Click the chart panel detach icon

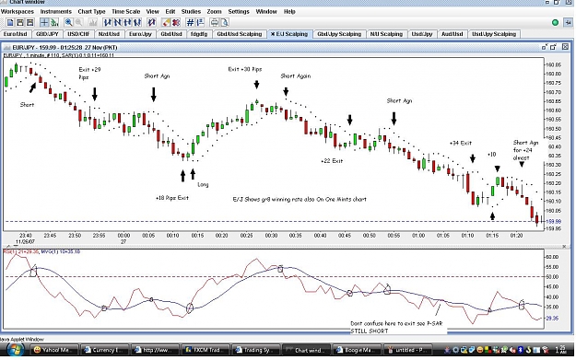pyautogui.click(x=545, y=47)
